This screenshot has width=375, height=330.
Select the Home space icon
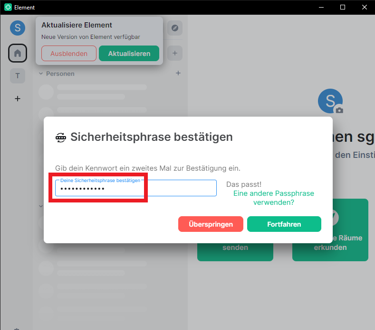(x=18, y=53)
